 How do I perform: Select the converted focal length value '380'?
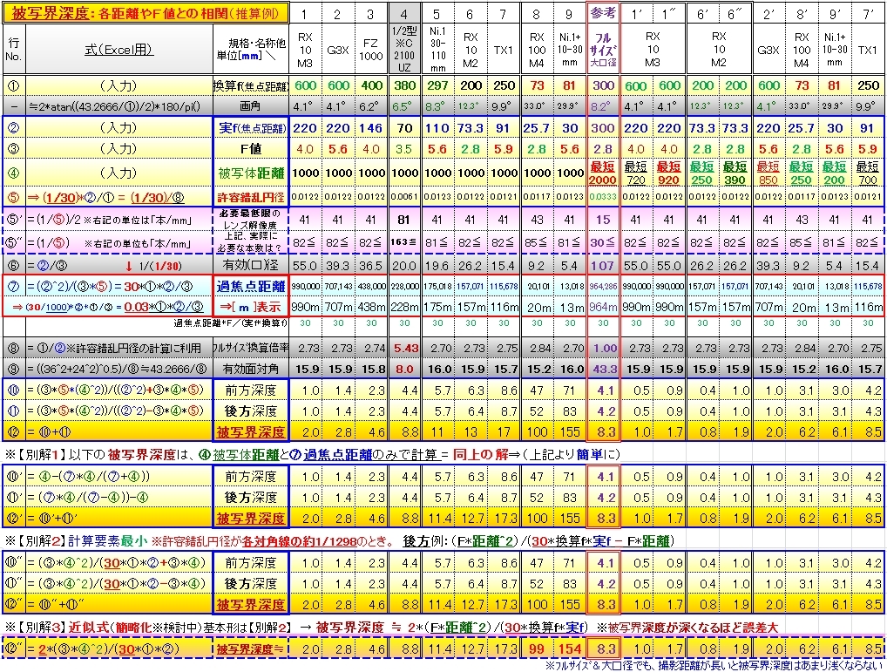point(404,86)
